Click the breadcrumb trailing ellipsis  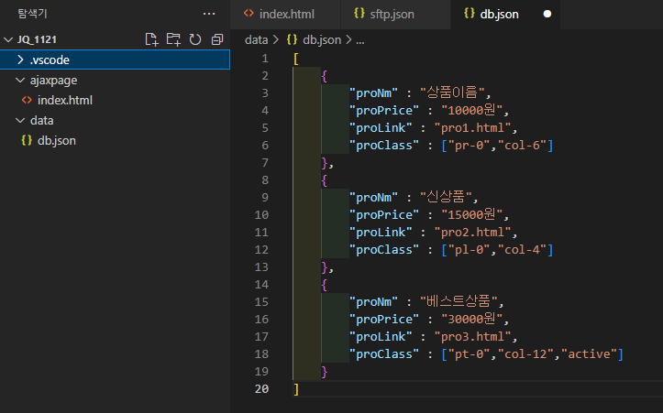click(x=360, y=40)
